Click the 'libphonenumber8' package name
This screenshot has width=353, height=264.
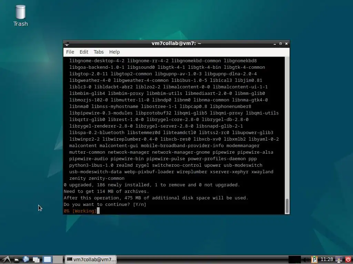[x=231, y=107]
